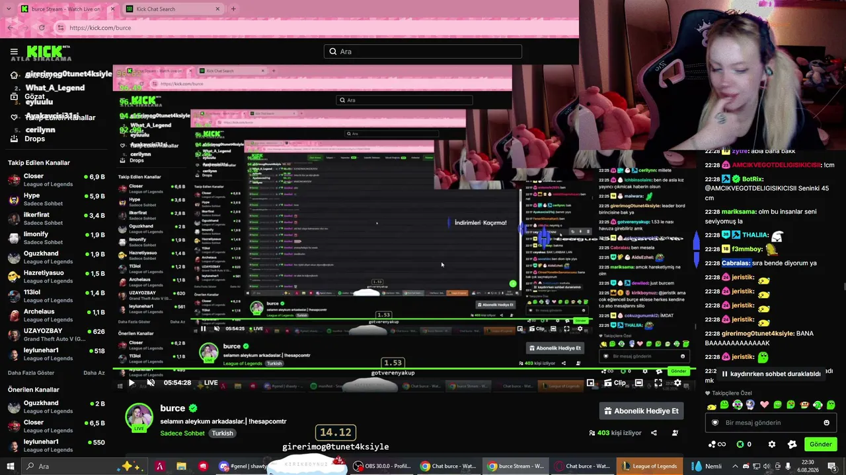Open the KICKs balance icon
Screen dimensions: 846x475
tap(744, 445)
